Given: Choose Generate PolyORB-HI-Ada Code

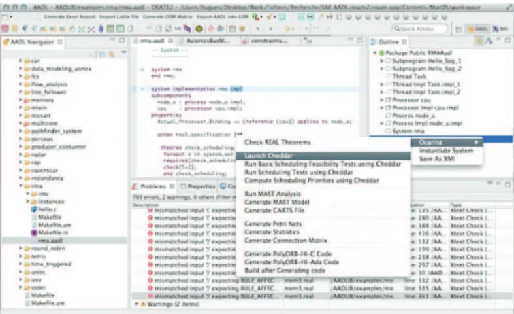Looking at the screenshot, I should click(291, 262).
